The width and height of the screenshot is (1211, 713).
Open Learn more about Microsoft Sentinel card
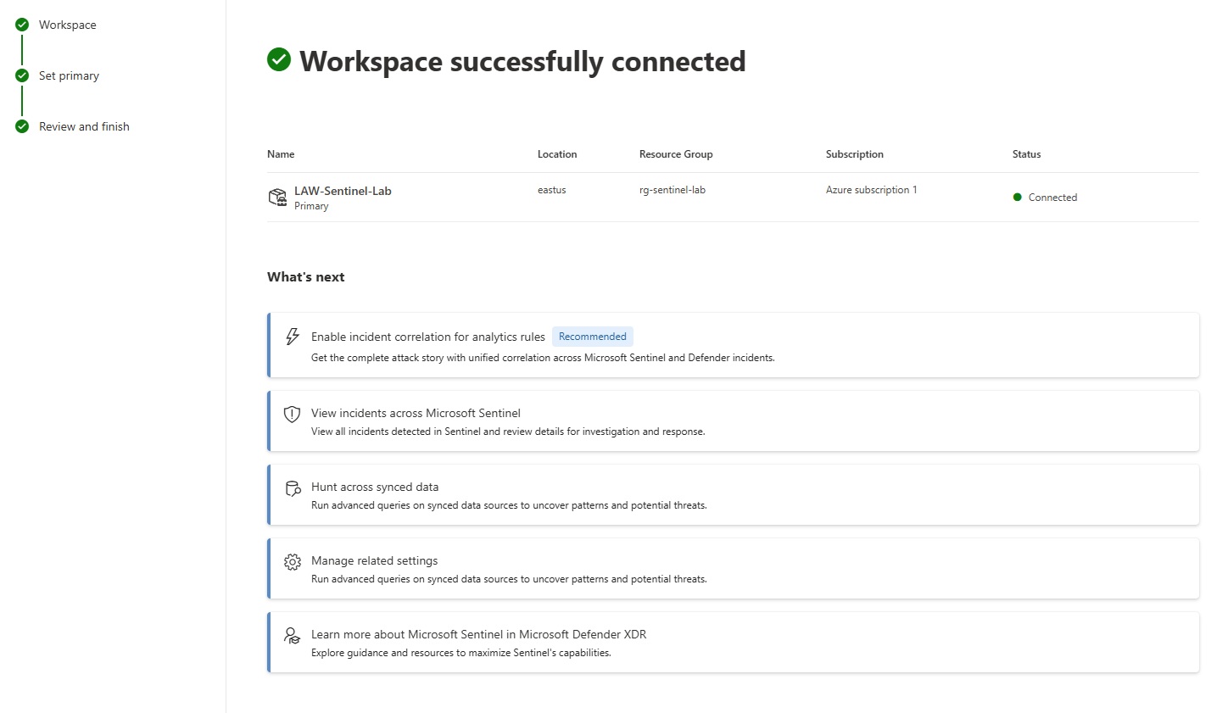(x=734, y=643)
